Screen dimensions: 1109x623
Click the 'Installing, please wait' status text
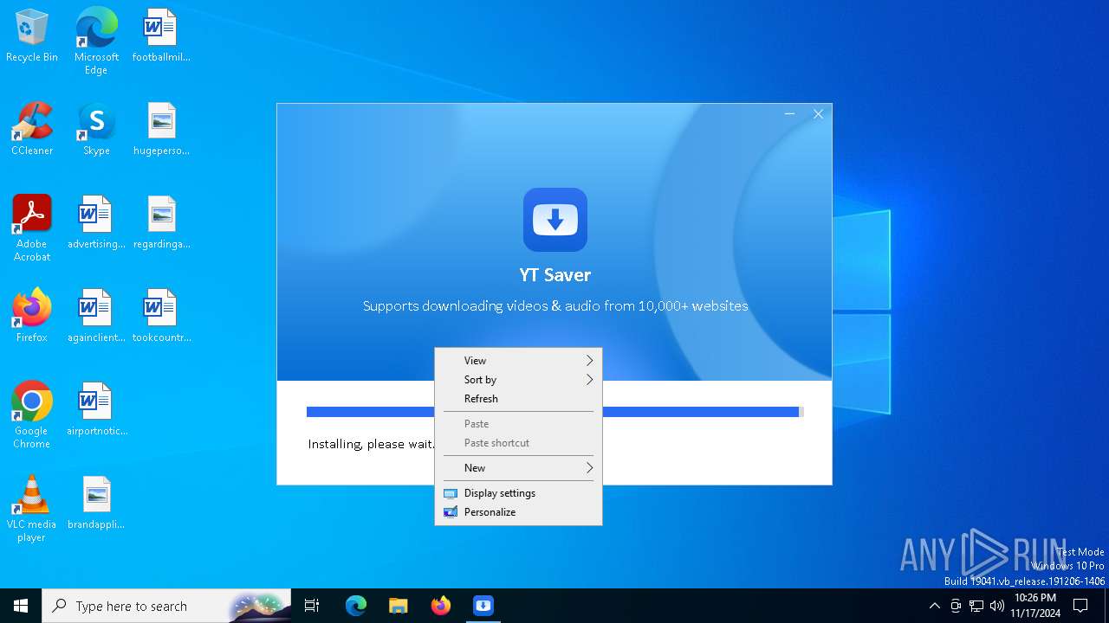[x=371, y=444]
